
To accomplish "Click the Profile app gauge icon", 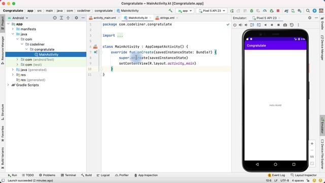I will click(x=265, y=11).
